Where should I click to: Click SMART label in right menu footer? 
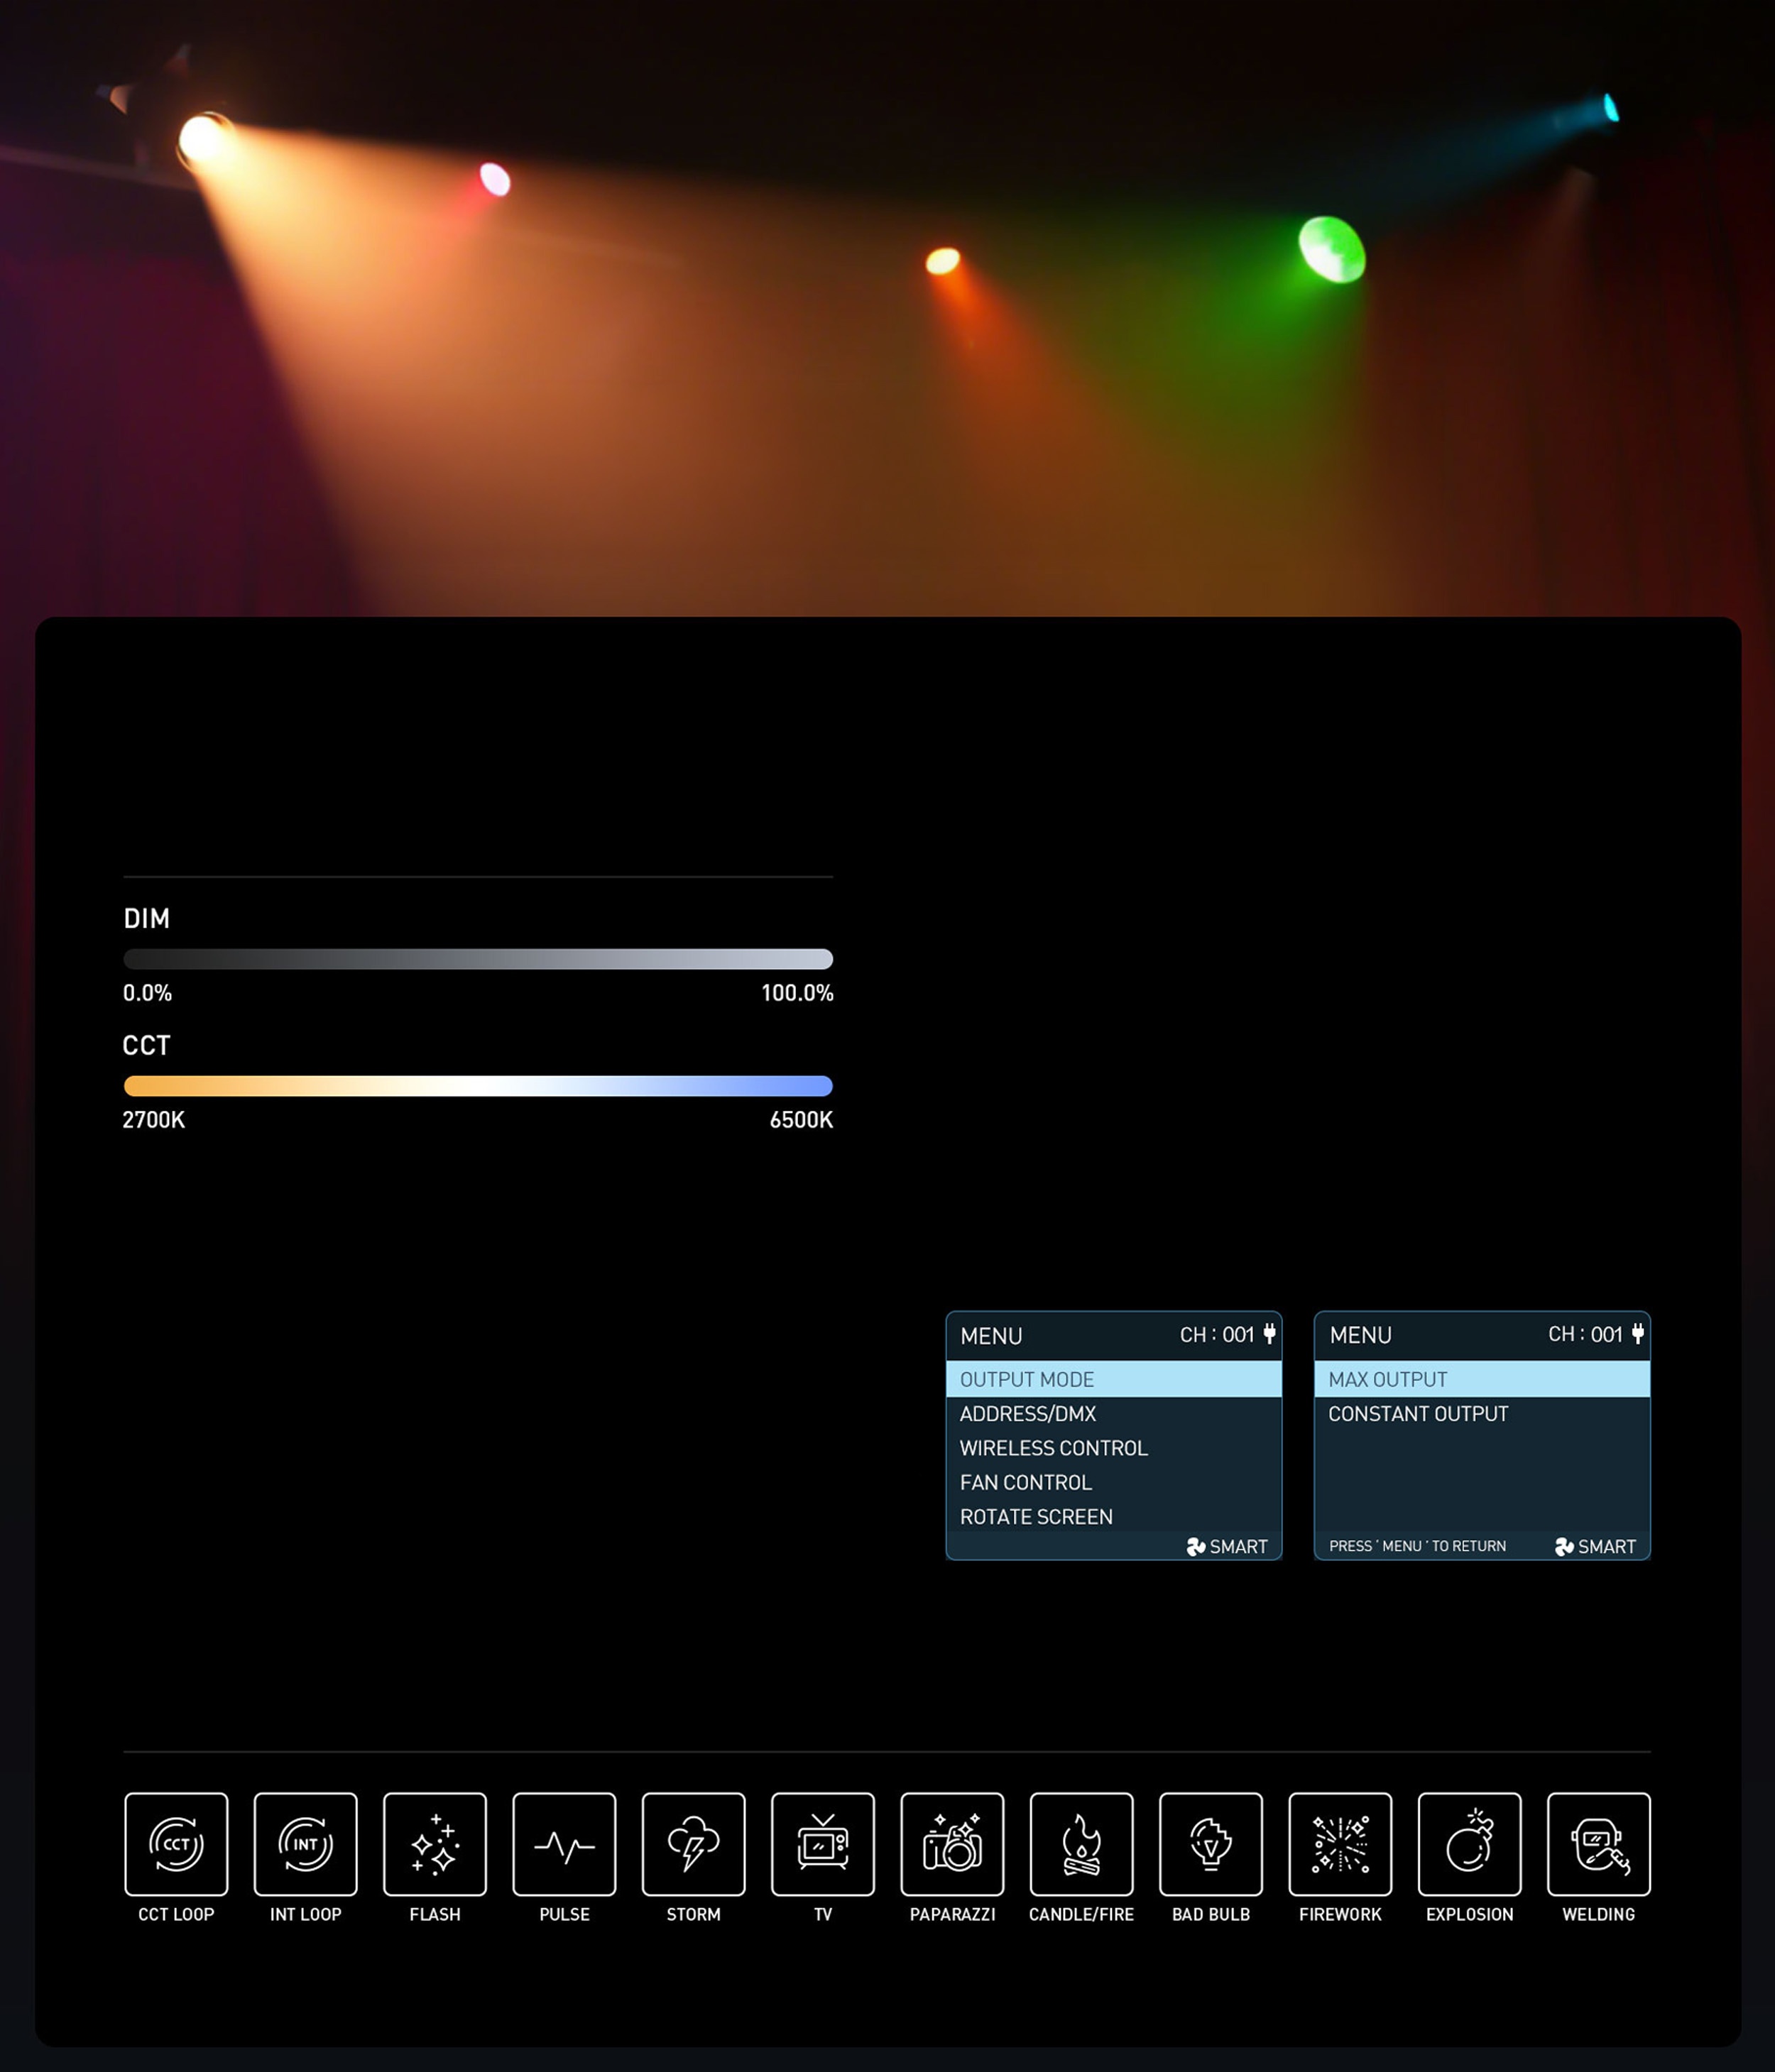1607,1547
